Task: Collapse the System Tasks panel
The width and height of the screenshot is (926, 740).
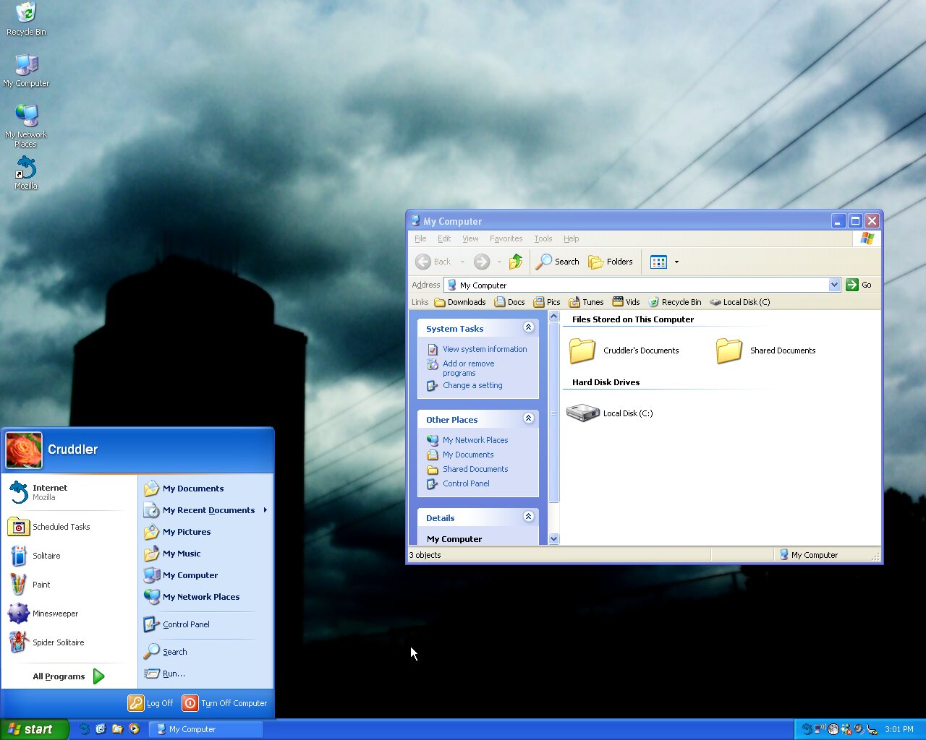Action: [x=528, y=328]
